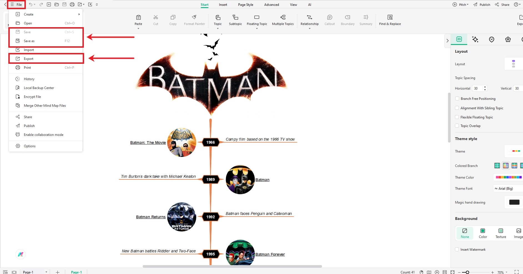Choose Print in the File menu
Viewport: 523px width, 274px height.
point(46,68)
